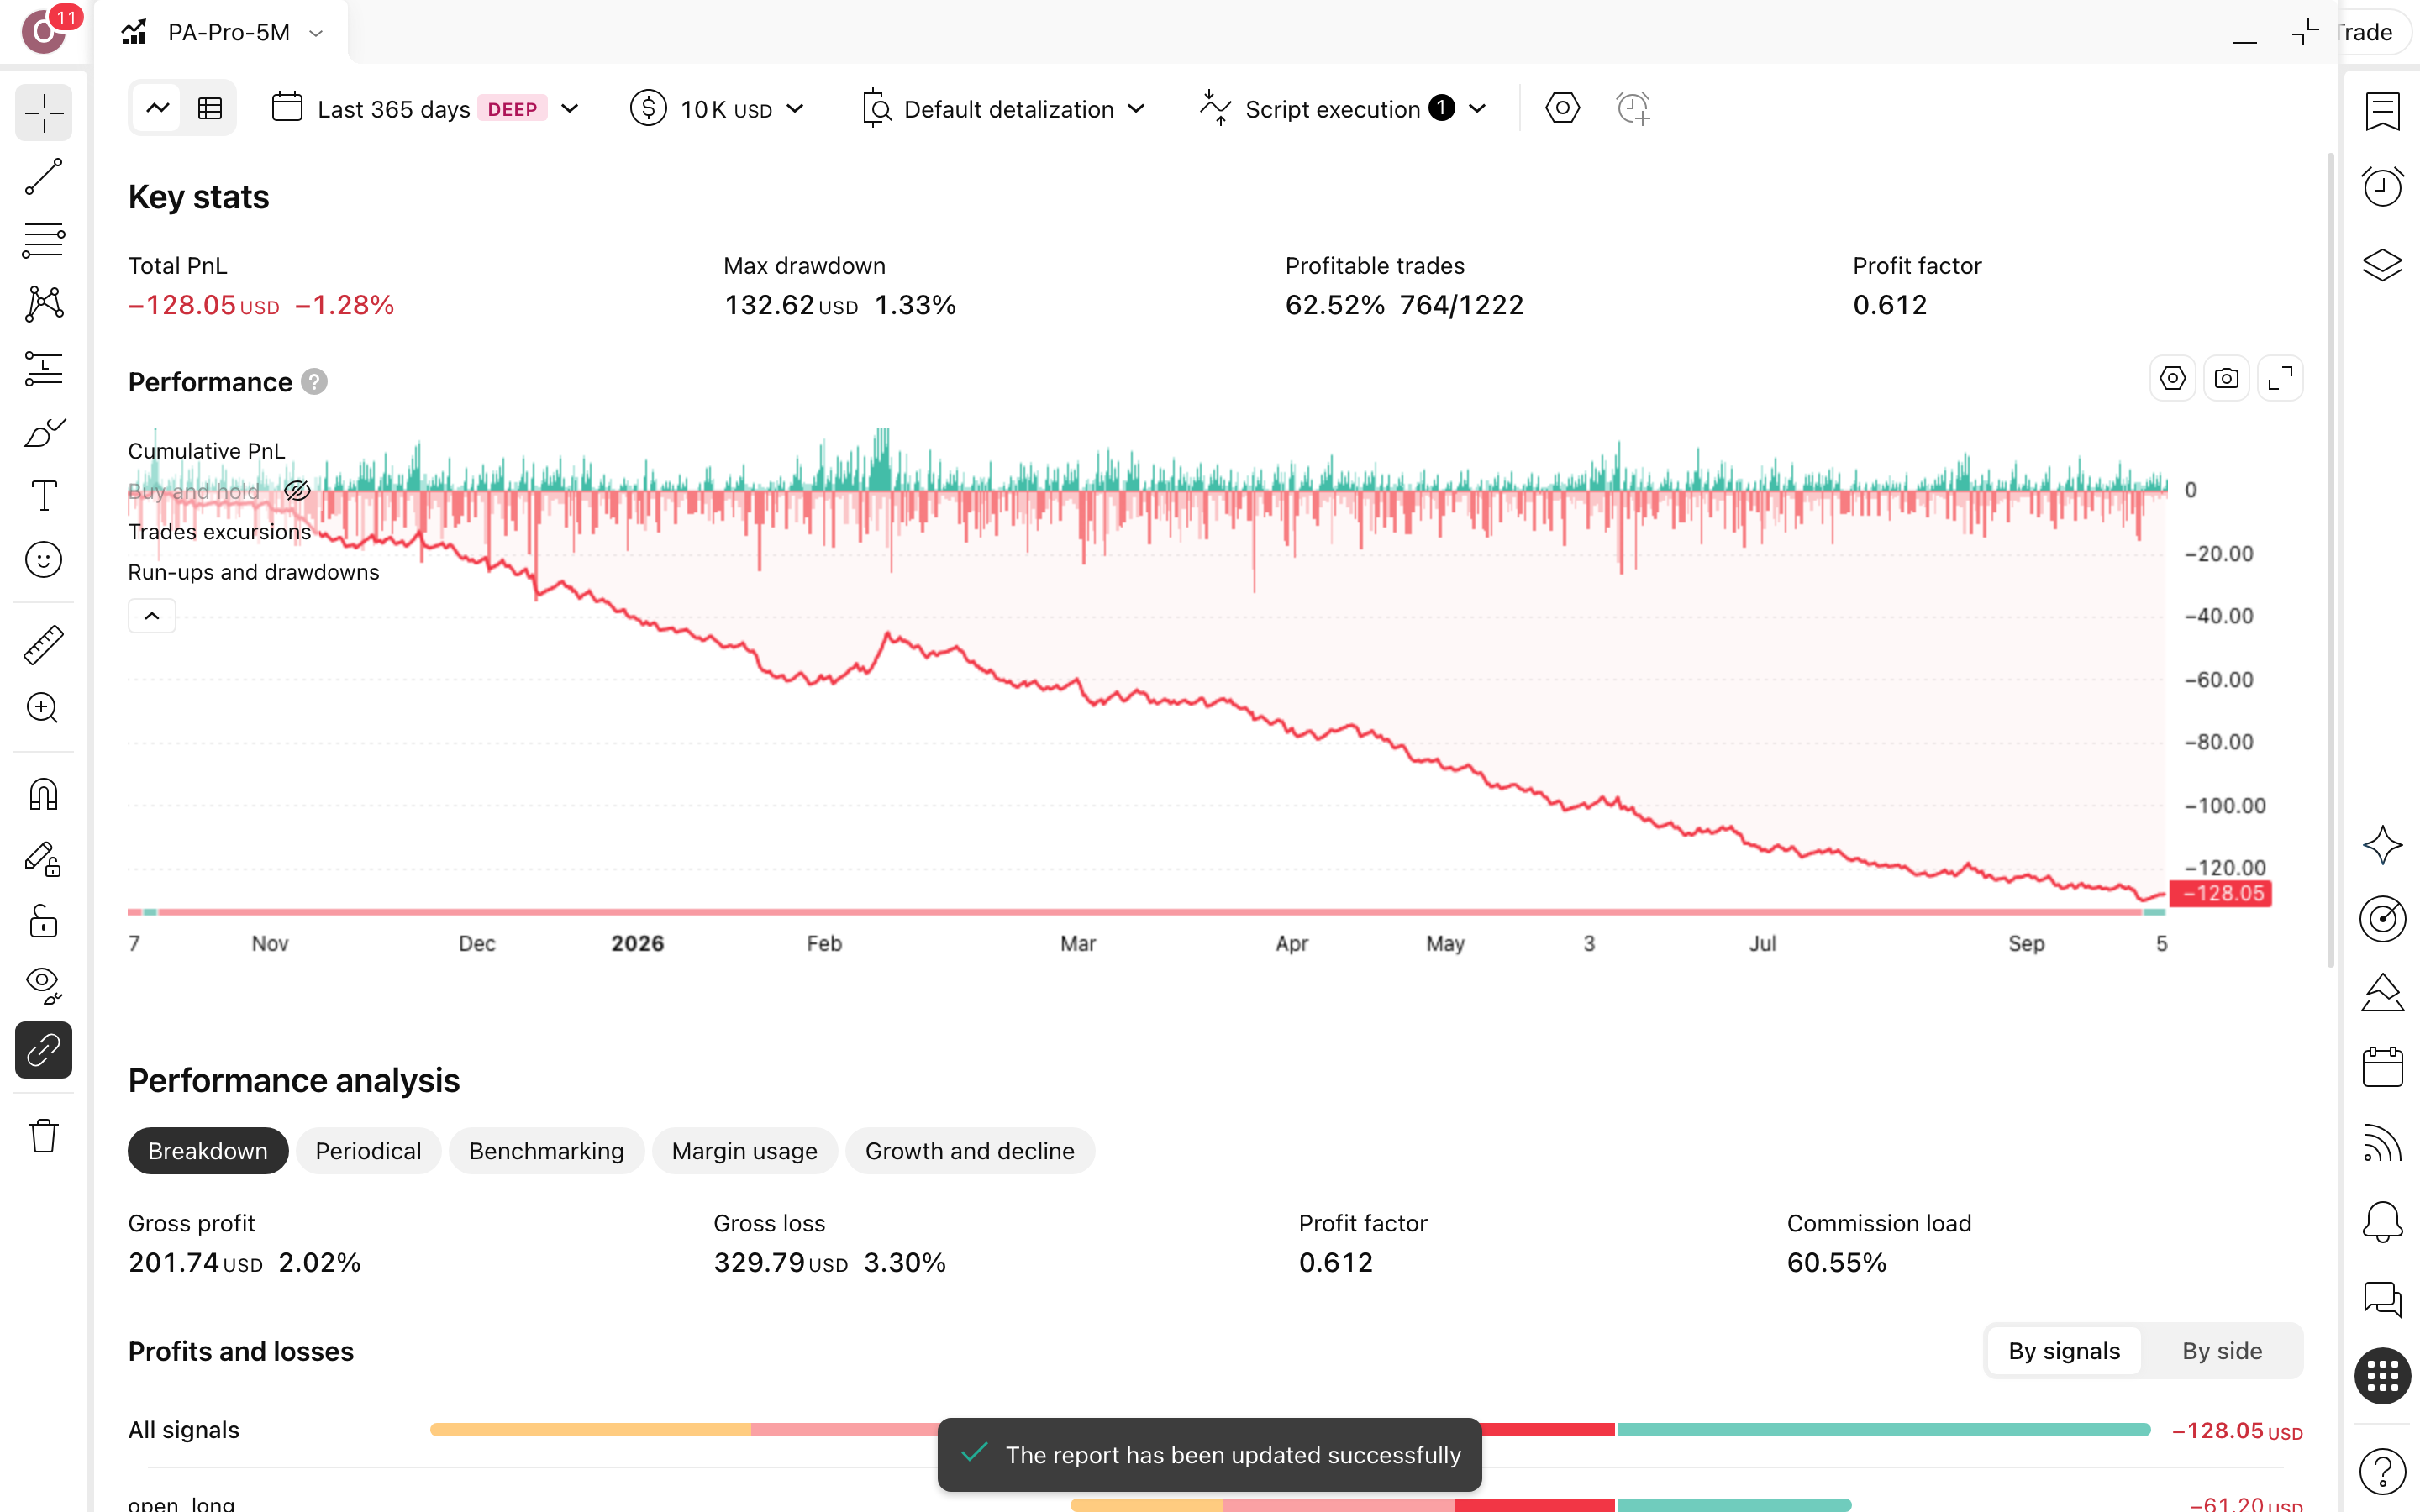Screen dimensions: 2420x1512
Task: Open strategy settings hexagon icon in toolbar
Action: (1562, 108)
